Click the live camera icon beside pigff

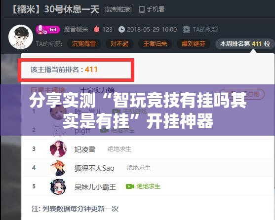click(105, 130)
